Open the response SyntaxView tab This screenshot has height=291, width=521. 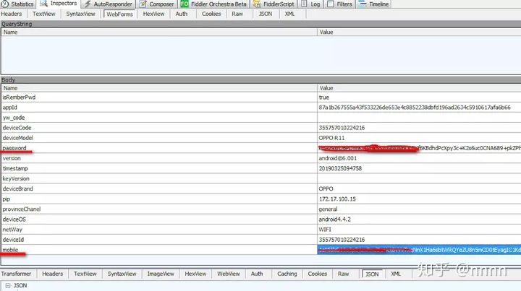pyautogui.click(x=122, y=274)
